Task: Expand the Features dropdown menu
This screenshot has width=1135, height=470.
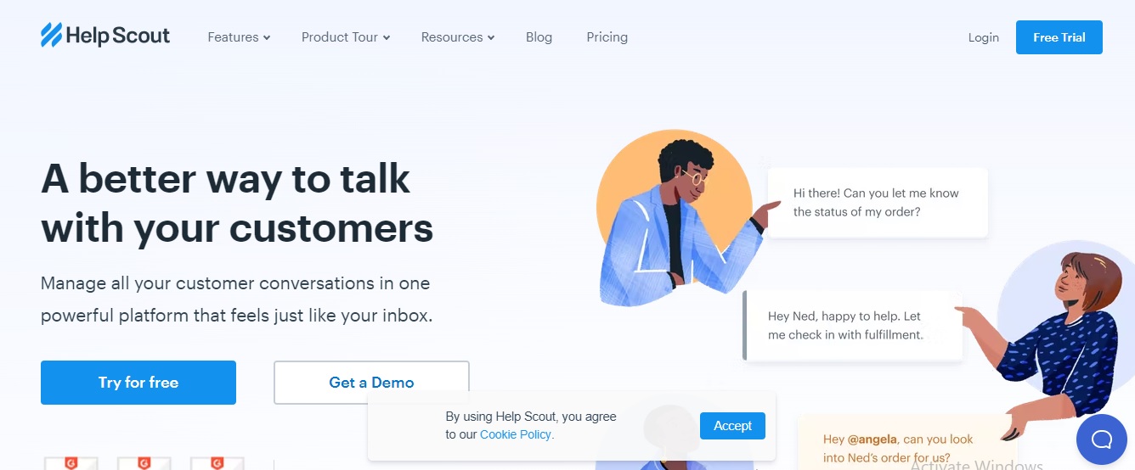Action: [239, 37]
